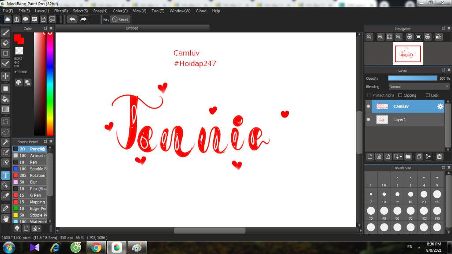
Task: Click the cloud icon in toolbar
Action: tap(8, 19)
